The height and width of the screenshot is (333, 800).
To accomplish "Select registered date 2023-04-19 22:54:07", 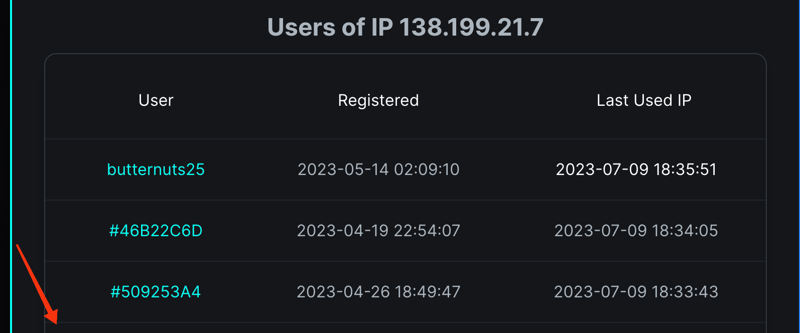I will 378,231.
